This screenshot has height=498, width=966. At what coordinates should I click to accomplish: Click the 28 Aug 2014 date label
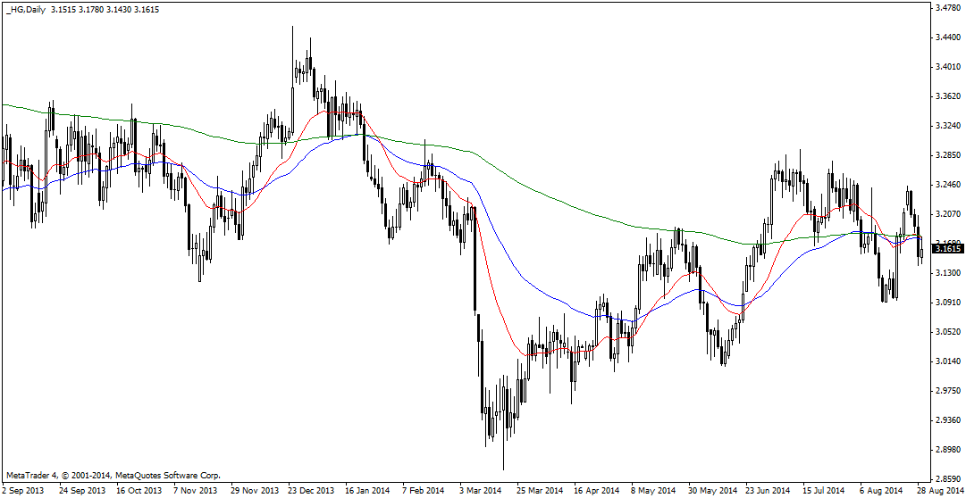tap(941, 491)
